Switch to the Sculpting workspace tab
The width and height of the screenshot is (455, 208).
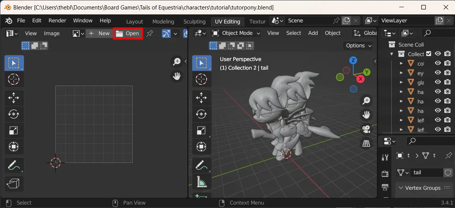click(195, 22)
